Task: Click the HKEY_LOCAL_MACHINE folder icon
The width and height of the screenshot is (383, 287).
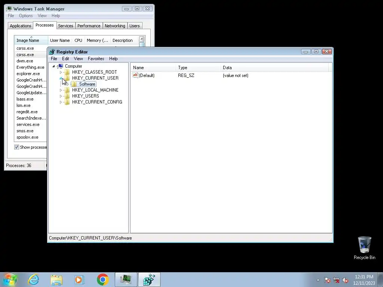Action: (67, 90)
